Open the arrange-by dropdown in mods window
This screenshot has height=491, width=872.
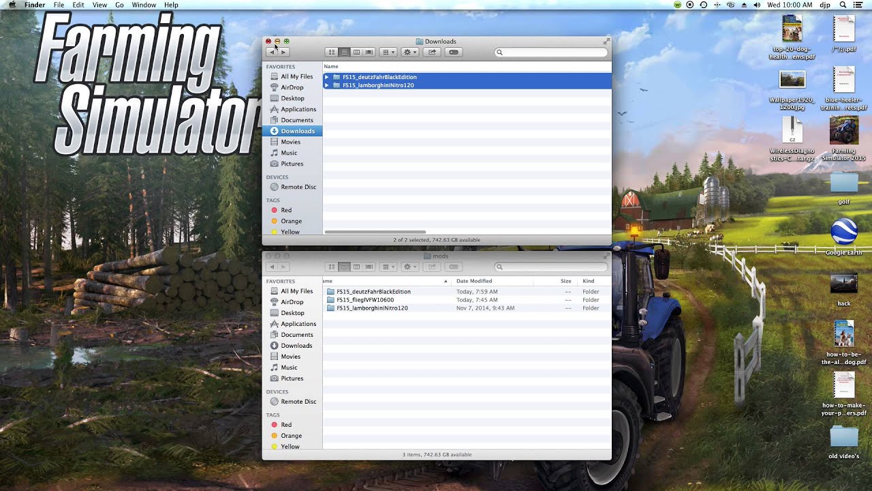388,267
